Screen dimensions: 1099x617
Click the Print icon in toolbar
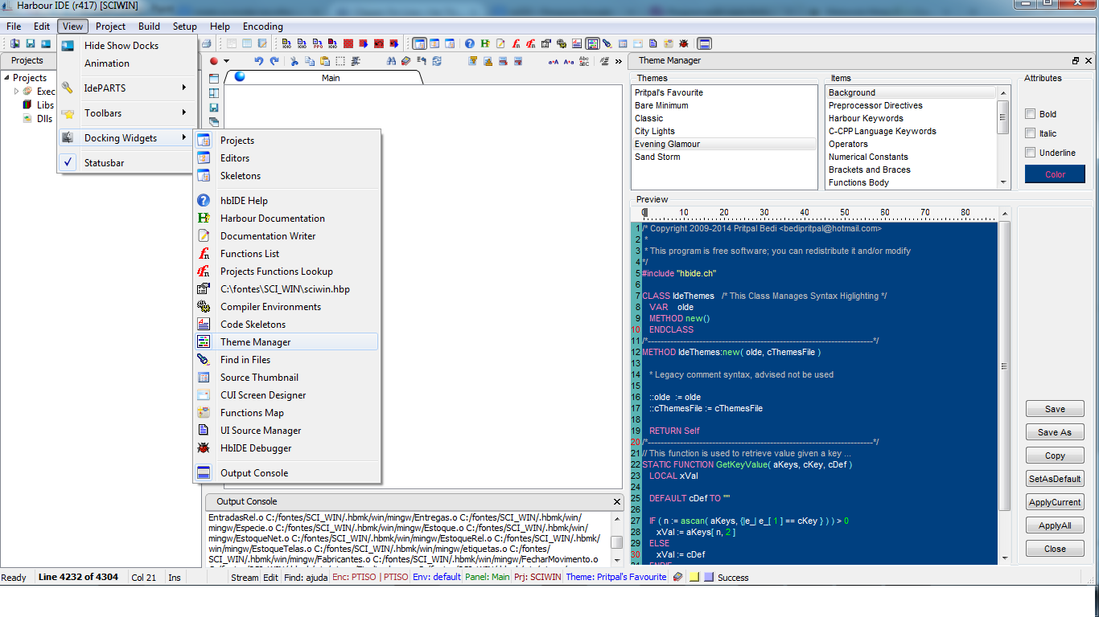point(206,43)
